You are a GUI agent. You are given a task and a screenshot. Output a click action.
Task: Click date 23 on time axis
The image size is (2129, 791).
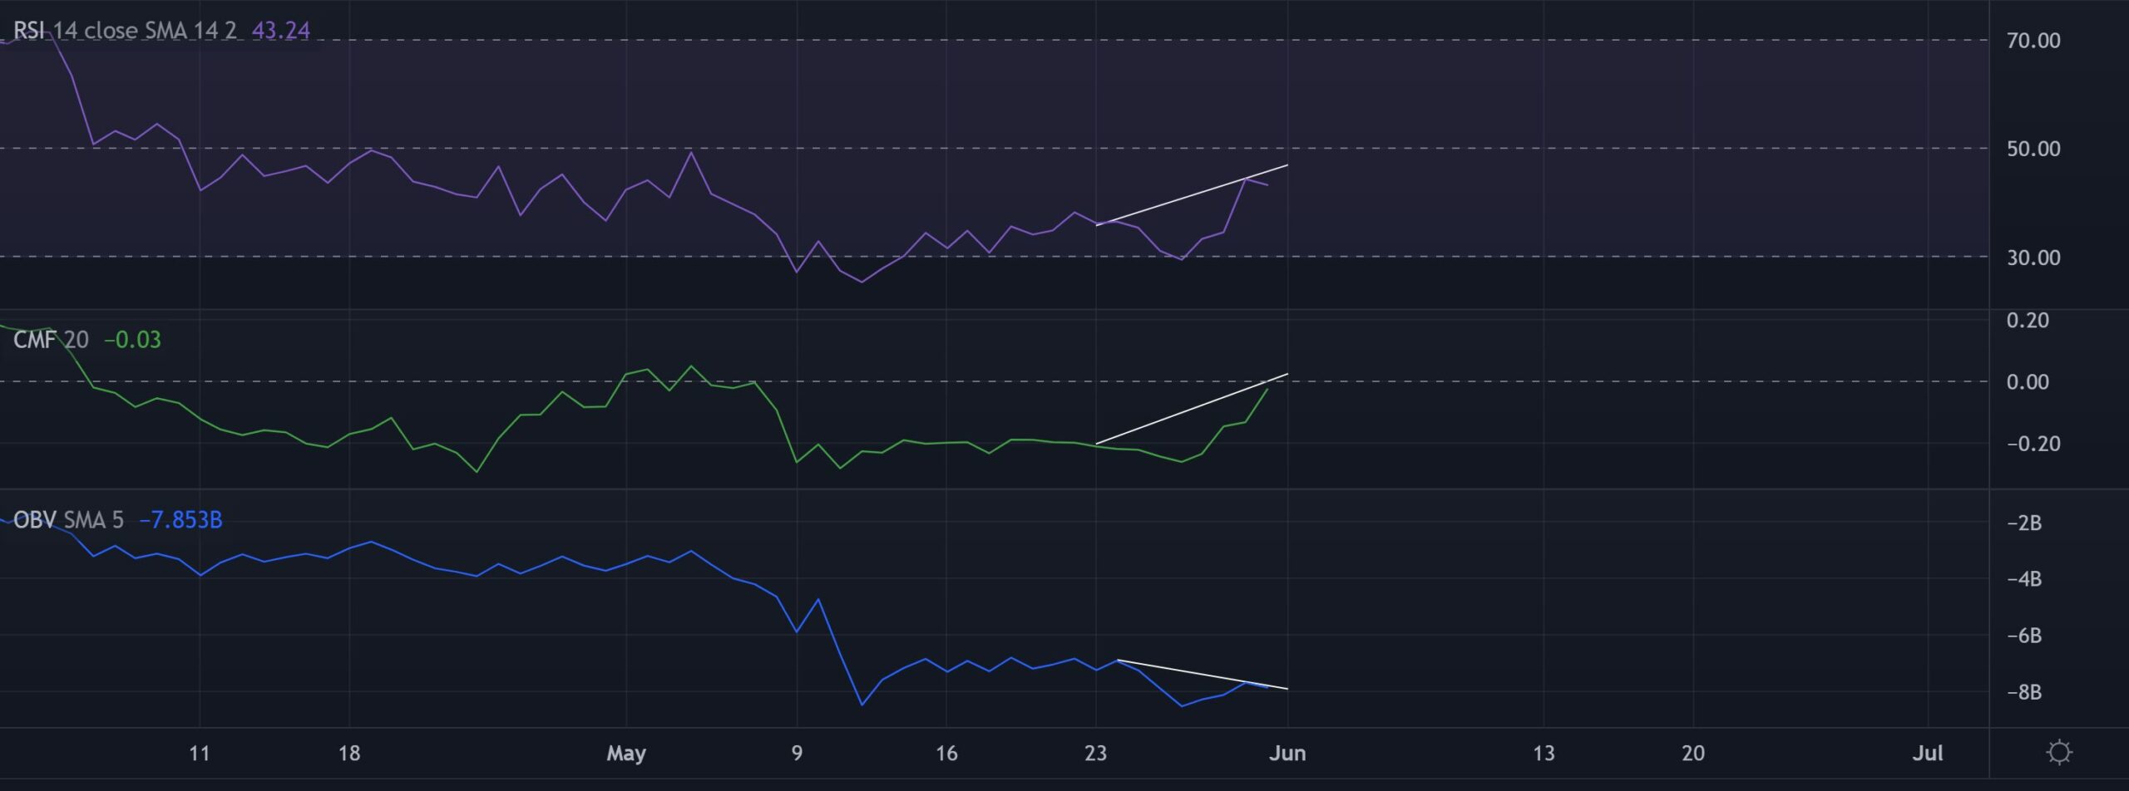(1095, 754)
